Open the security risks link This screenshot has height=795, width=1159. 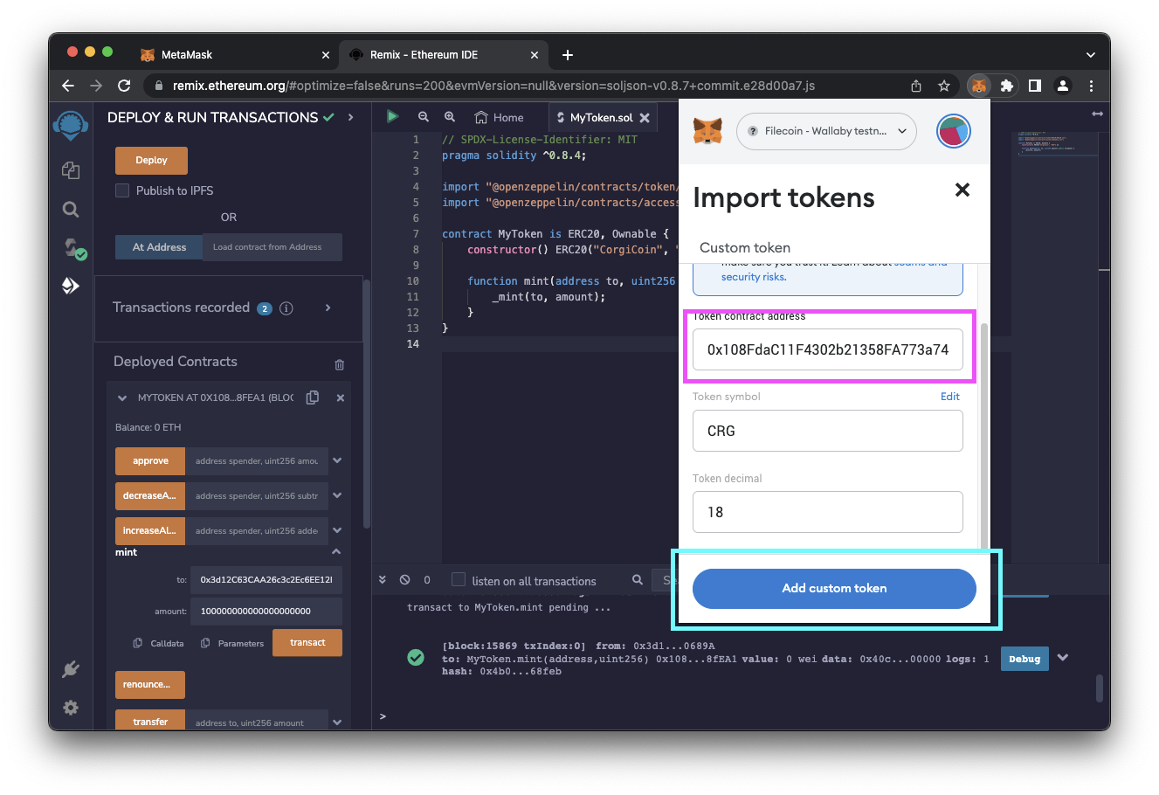[754, 277]
